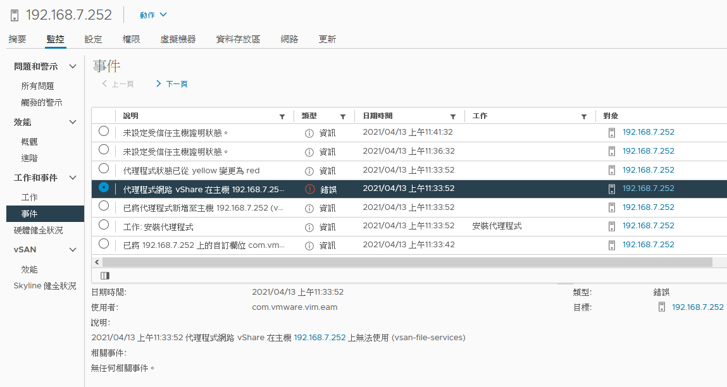
Task: Switch to the 權限 tab
Action: [x=131, y=39]
